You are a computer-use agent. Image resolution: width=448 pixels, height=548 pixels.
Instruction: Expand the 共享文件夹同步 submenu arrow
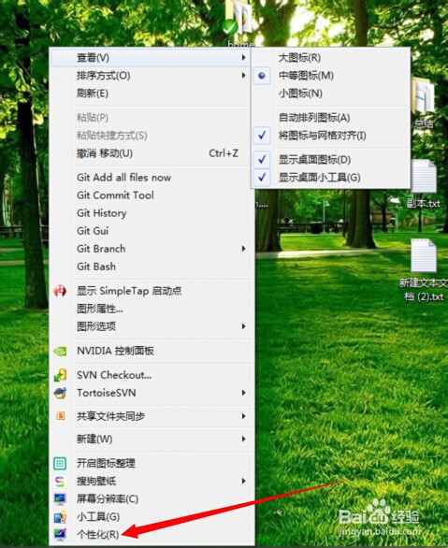click(x=243, y=416)
